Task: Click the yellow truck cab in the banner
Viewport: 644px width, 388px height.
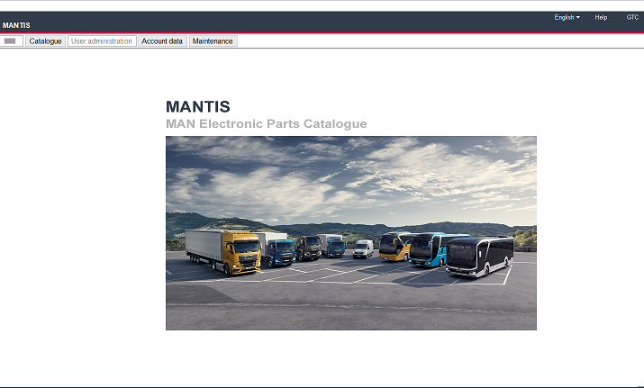Action: (x=242, y=253)
